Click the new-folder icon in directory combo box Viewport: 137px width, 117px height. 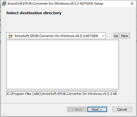11,36
